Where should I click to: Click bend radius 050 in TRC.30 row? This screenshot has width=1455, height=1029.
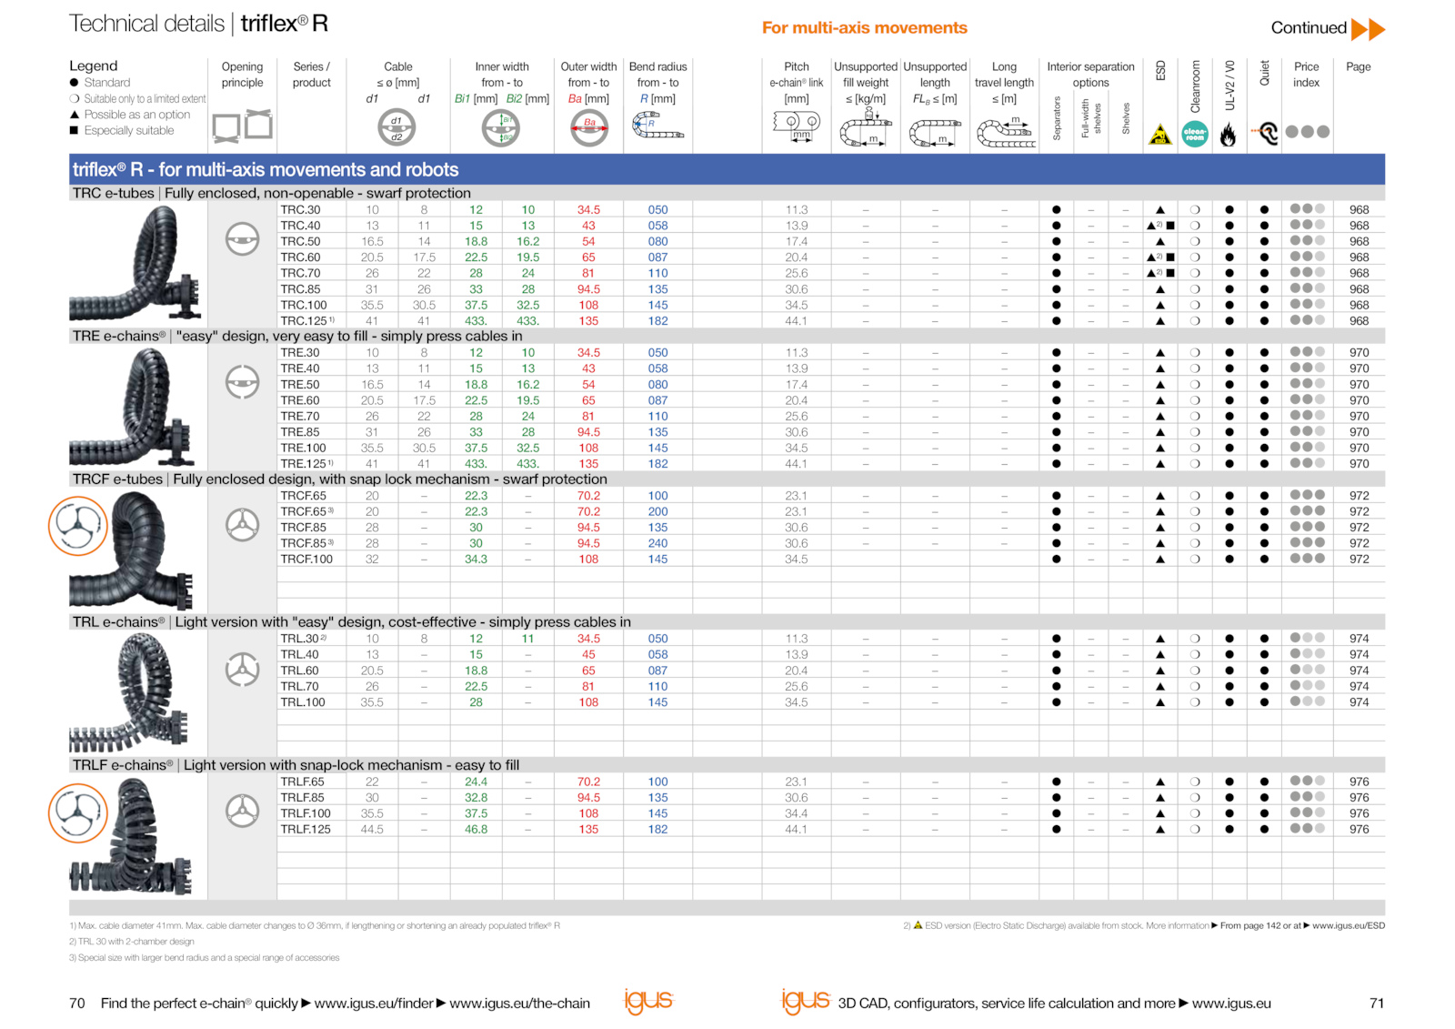(657, 210)
